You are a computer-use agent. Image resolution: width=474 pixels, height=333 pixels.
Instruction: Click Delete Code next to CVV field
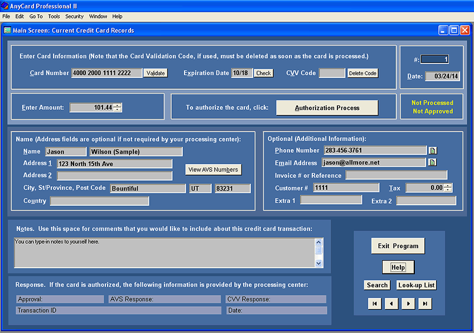(x=362, y=73)
